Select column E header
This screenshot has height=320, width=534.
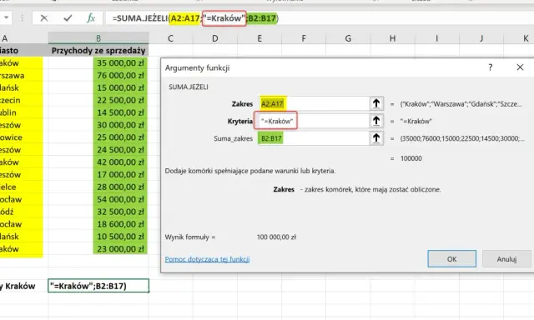click(259, 38)
